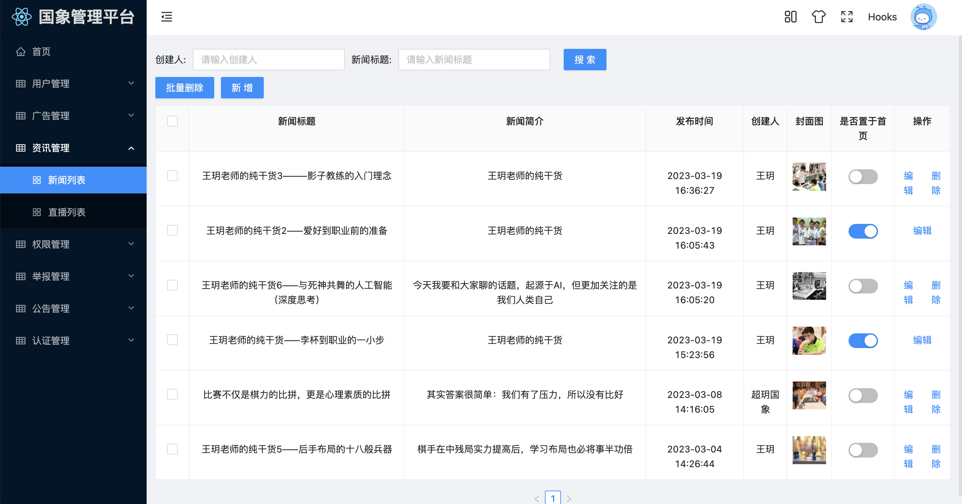Expand 广告管理 chevron arrow
The image size is (962, 504).
(131, 115)
